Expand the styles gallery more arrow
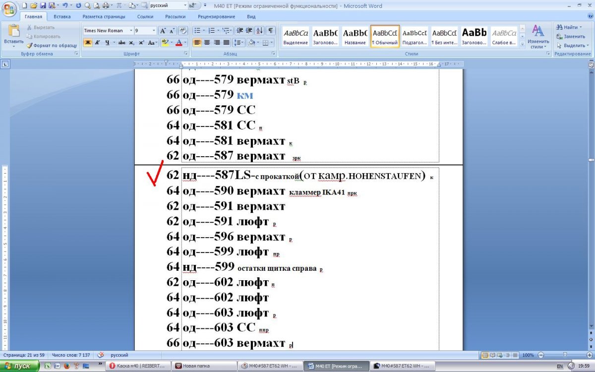 522,45
